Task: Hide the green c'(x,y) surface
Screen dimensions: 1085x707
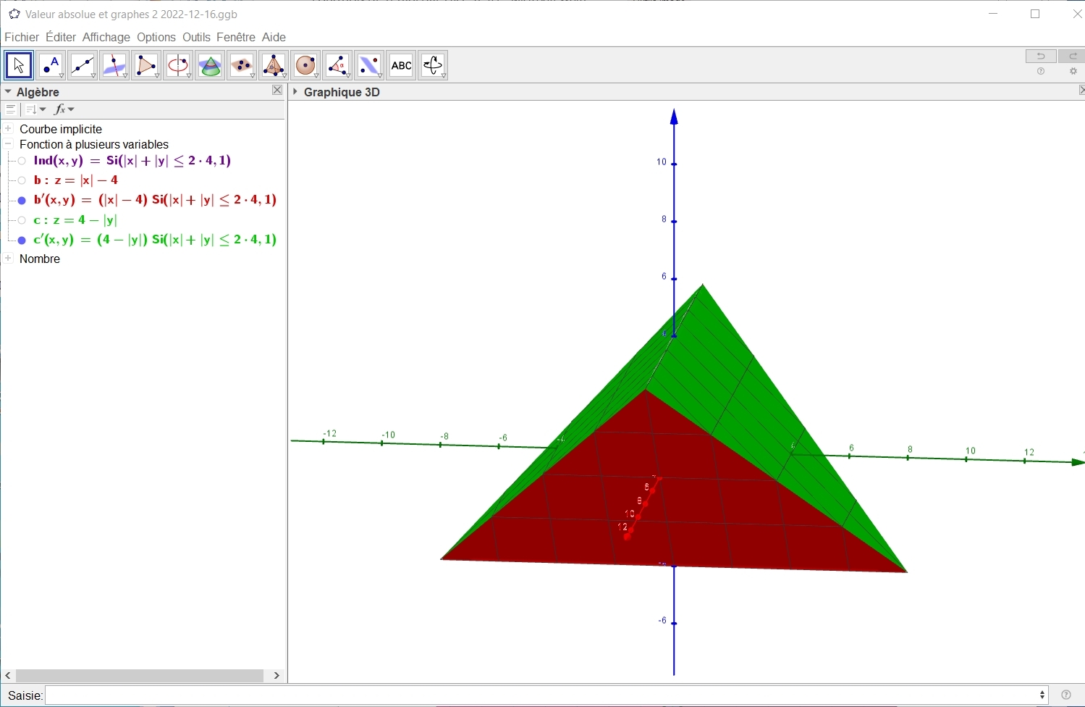Action: click(22, 240)
